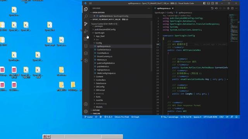Open the notifications bell in status bar
248x139 pixels.
236,117
